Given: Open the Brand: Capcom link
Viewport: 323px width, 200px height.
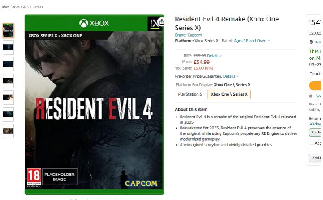Looking at the screenshot, I should click(188, 35).
